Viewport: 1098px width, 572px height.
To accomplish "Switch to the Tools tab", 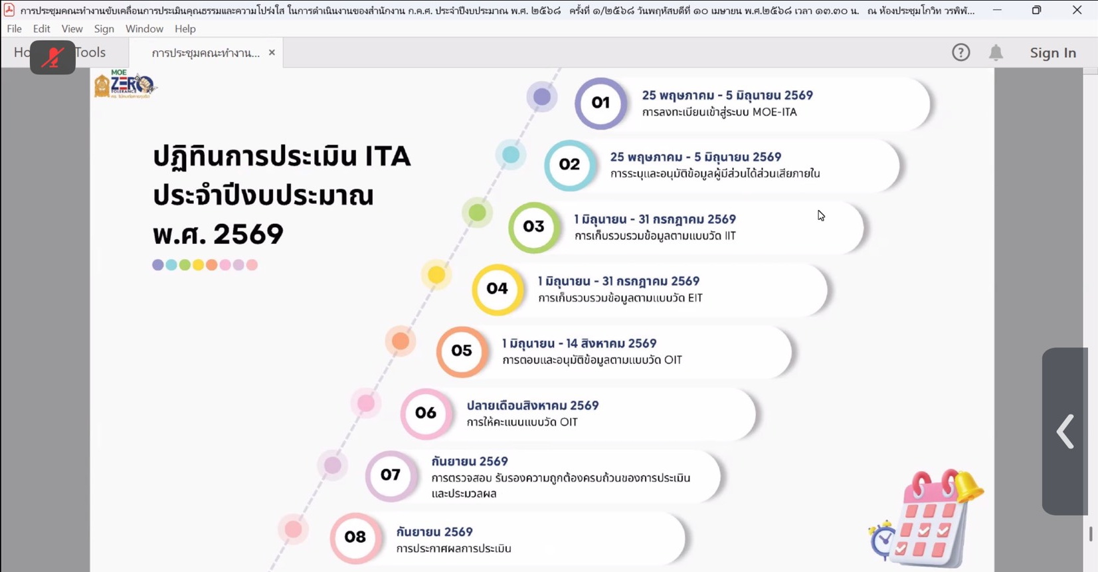I will 90,52.
